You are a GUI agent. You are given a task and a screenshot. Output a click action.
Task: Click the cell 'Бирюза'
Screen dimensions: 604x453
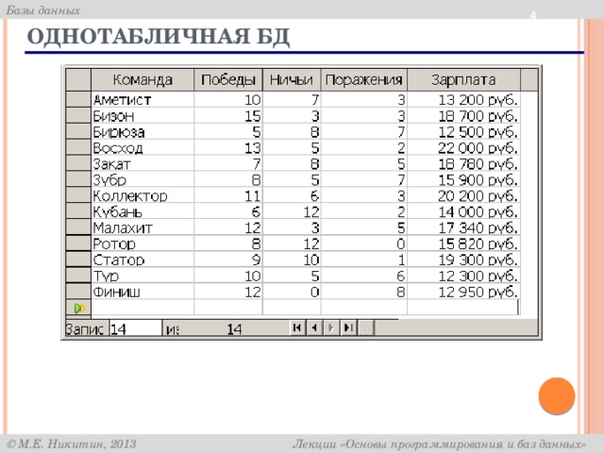pyautogui.click(x=143, y=132)
